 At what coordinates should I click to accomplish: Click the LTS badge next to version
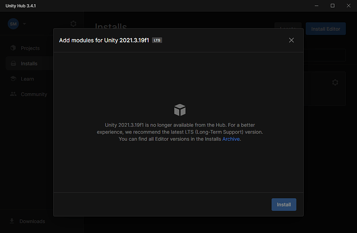tap(157, 40)
